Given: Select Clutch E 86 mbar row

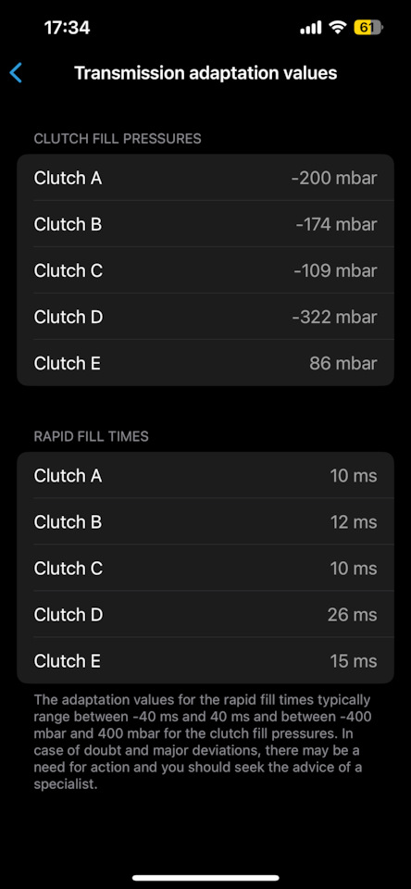Looking at the screenshot, I should 205,363.
